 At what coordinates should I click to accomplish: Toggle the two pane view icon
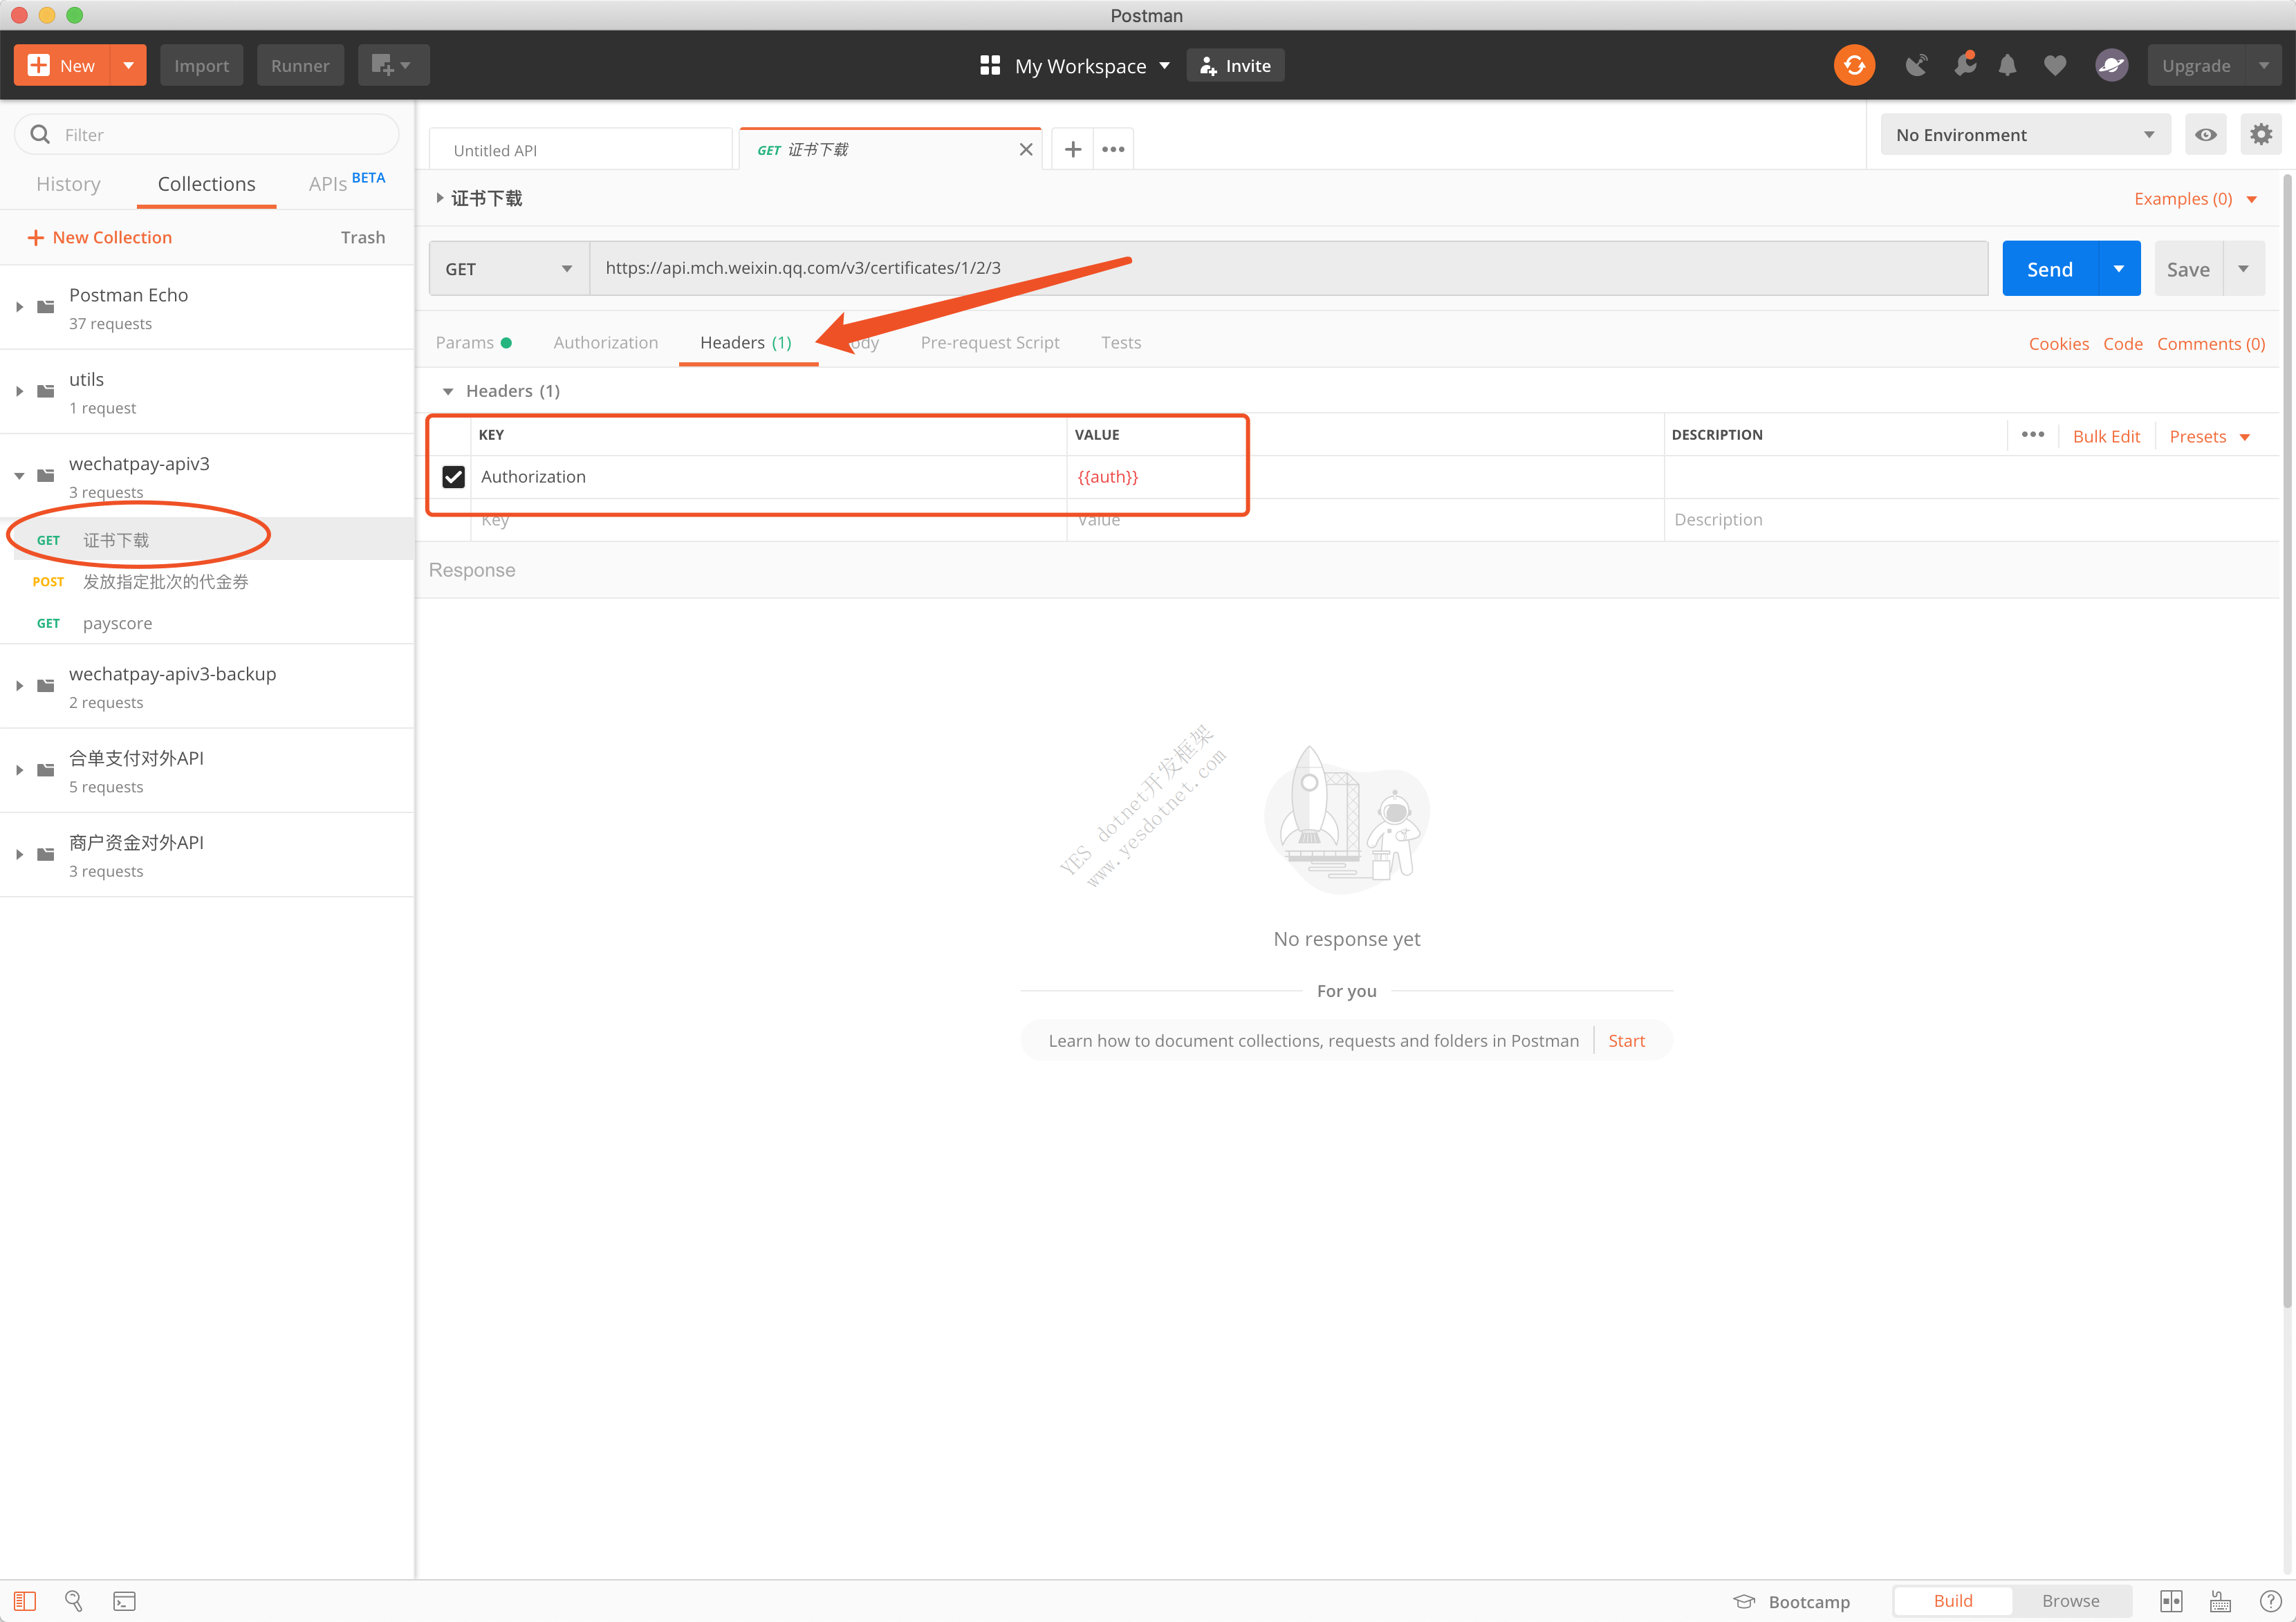[x=2171, y=1601]
